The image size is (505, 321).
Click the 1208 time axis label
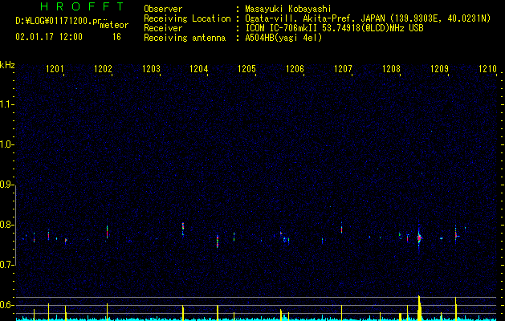(391, 68)
